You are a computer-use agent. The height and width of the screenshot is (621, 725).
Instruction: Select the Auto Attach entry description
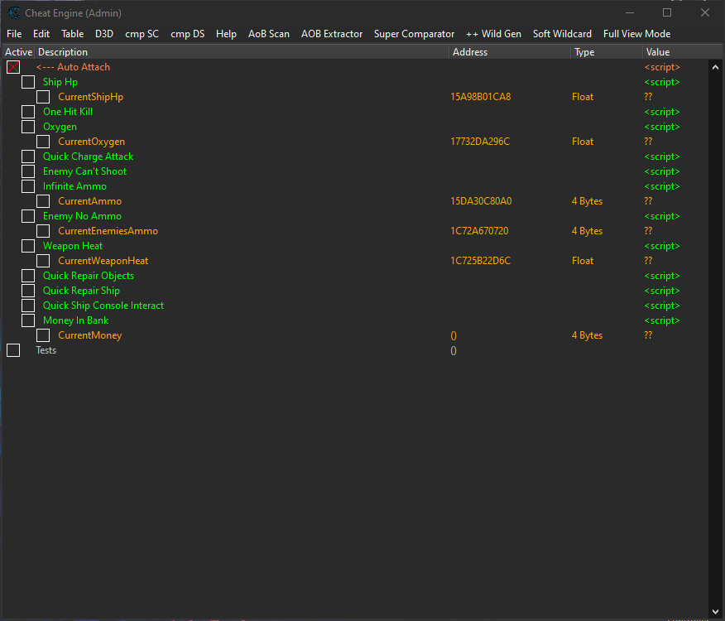[73, 67]
